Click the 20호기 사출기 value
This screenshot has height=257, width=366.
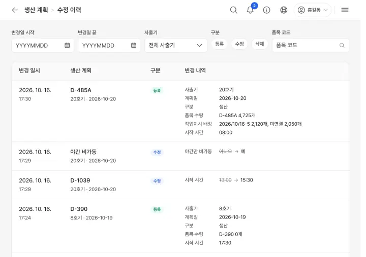click(x=226, y=90)
